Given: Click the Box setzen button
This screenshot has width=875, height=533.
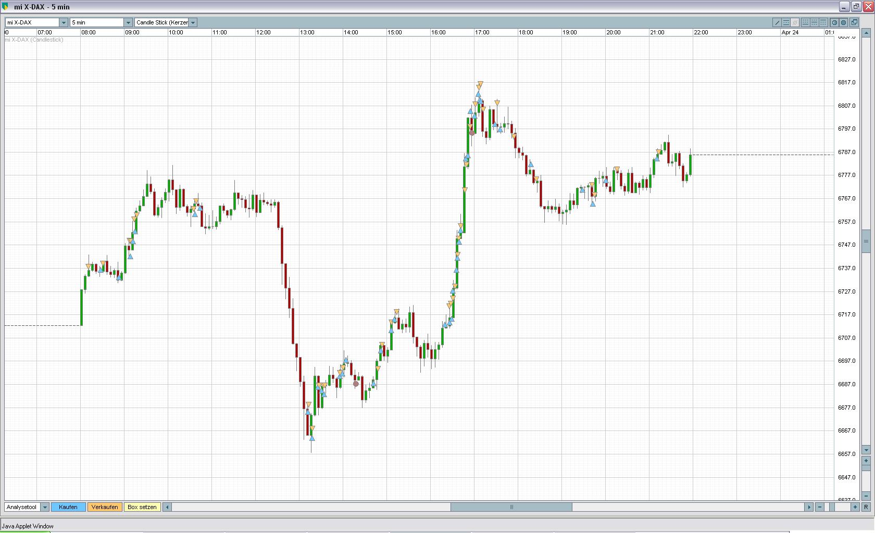Looking at the screenshot, I should pyautogui.click(x=142, y=507).
